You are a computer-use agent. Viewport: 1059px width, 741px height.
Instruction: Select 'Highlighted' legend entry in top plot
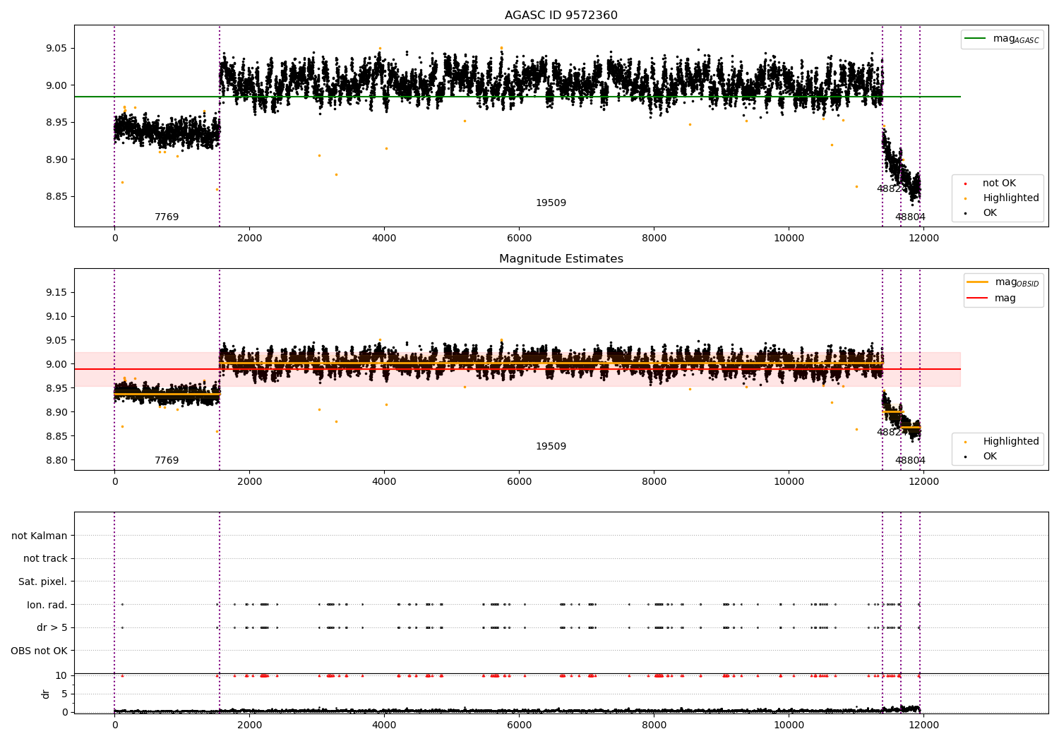coord(1010,198)
